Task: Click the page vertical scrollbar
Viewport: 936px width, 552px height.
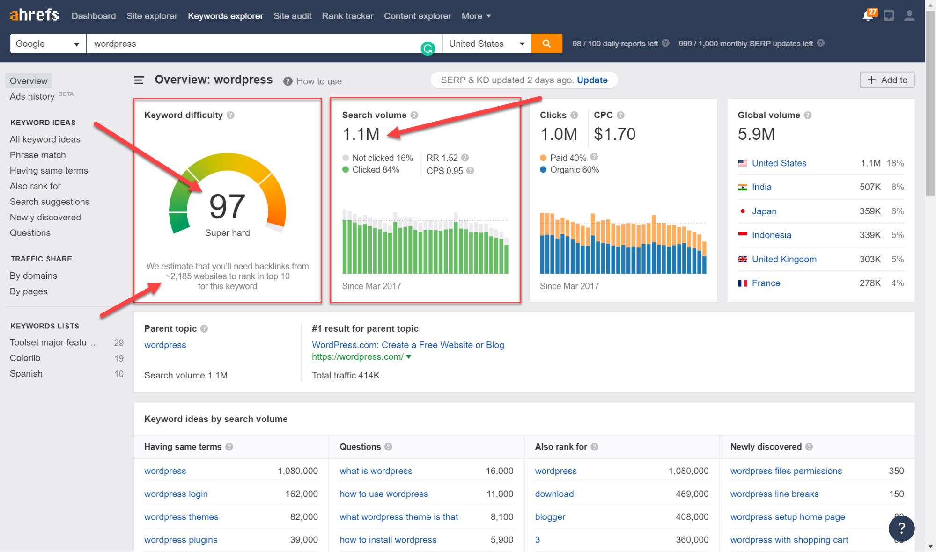Action: (x=930, y=103)
